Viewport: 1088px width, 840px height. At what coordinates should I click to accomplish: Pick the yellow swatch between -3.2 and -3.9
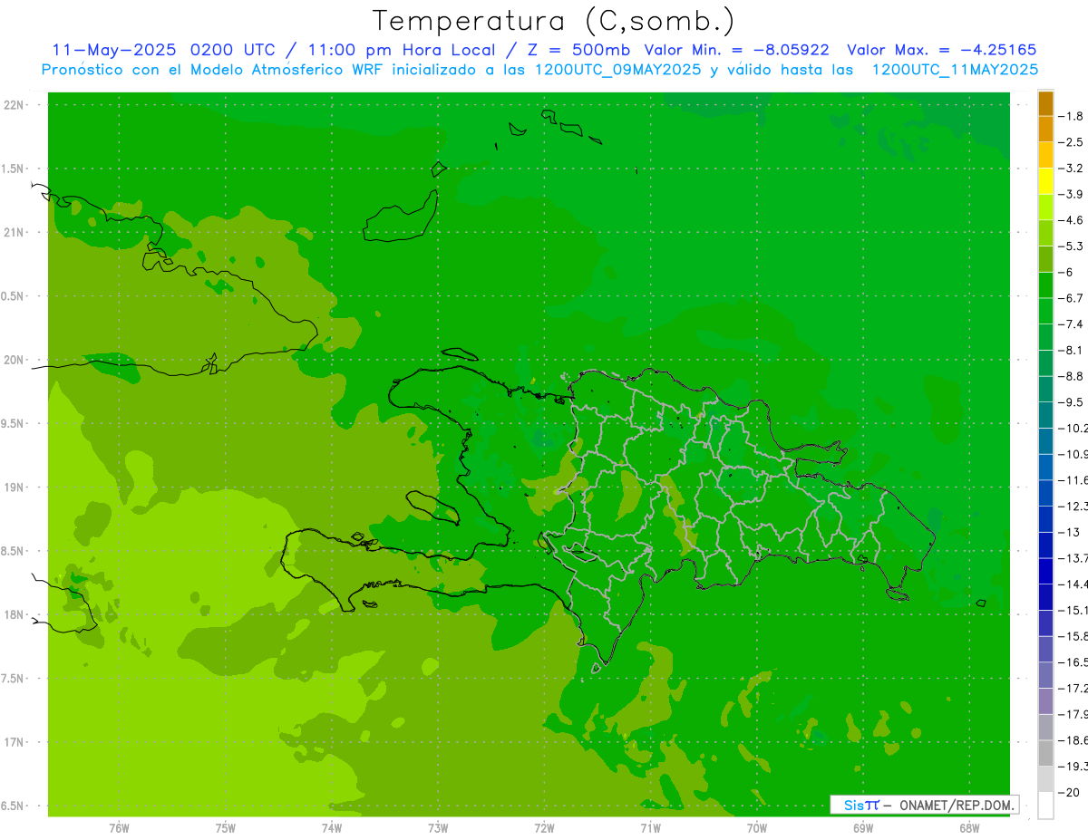[x=1045, y=181]
